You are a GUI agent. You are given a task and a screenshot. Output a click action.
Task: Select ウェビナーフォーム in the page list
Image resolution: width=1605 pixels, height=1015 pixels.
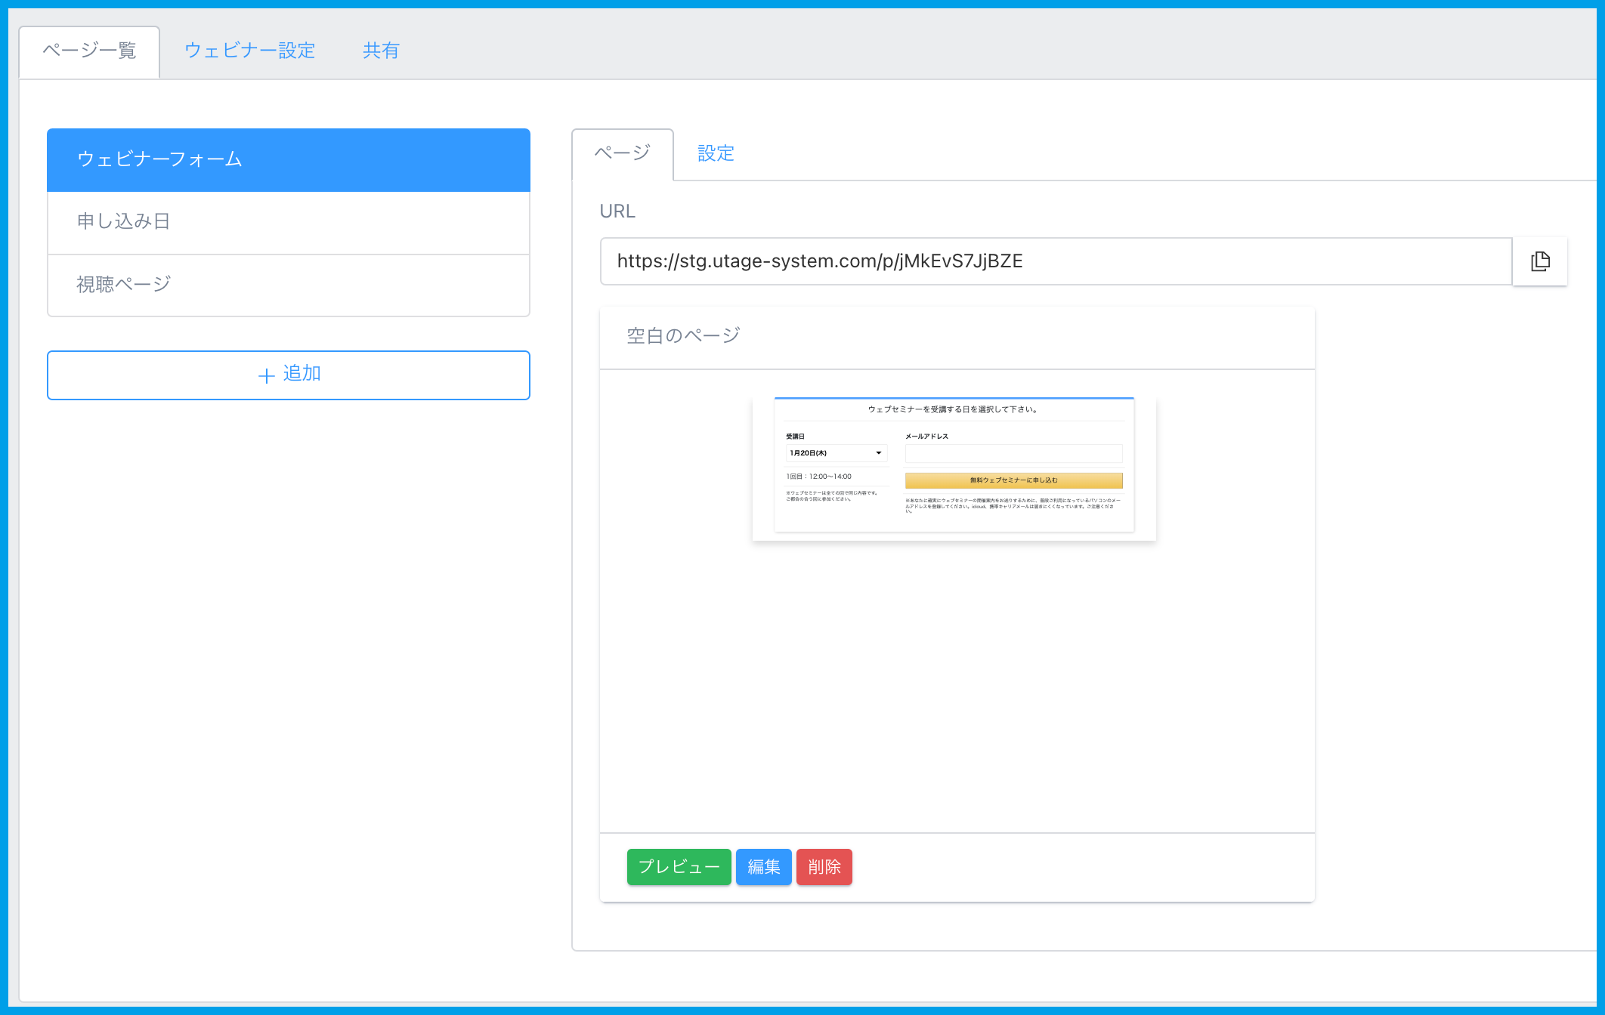[288, 159]
